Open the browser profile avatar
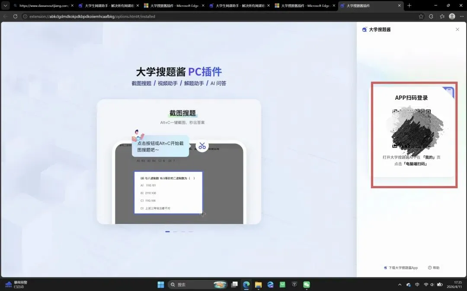Viewport: 467px width, 291px height. tap(452, 16)
